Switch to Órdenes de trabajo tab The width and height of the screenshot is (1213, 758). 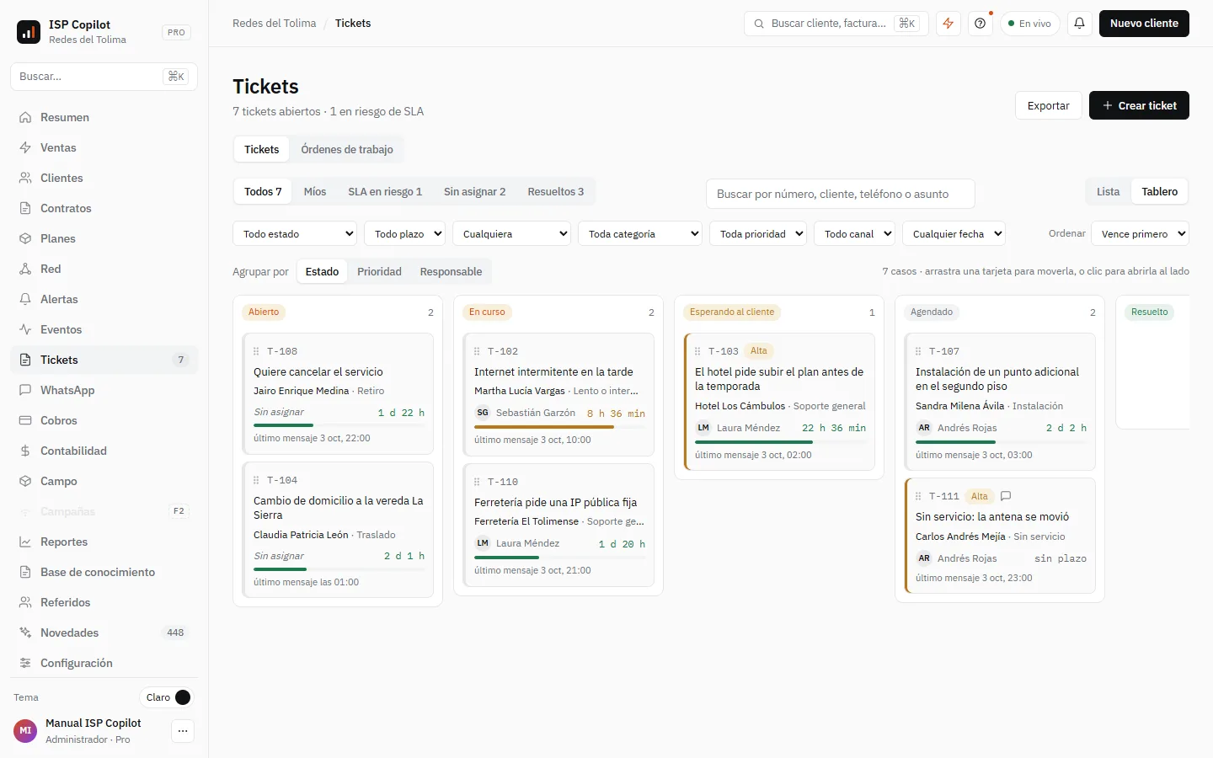(x=347, y=149)
